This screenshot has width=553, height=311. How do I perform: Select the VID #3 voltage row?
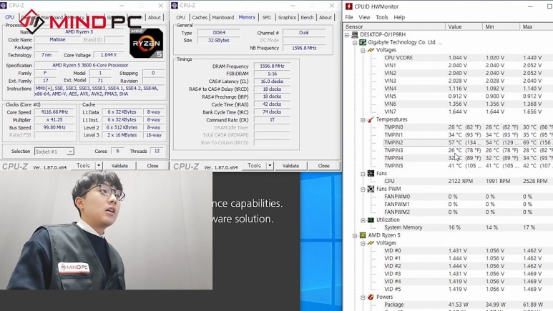[x=468, y=274]
